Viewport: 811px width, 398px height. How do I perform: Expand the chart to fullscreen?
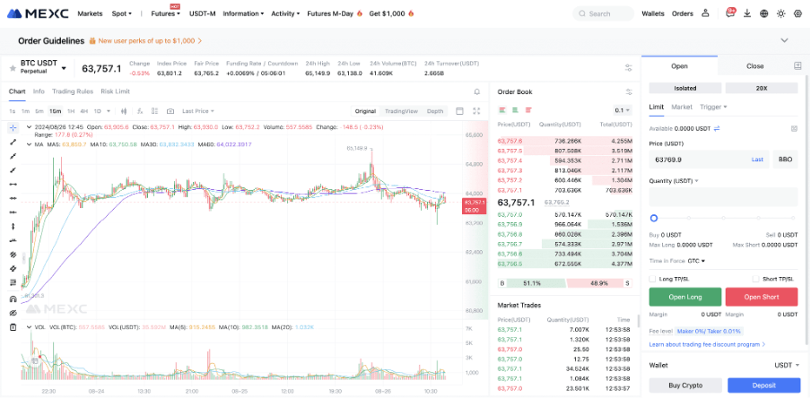[477, 111]
